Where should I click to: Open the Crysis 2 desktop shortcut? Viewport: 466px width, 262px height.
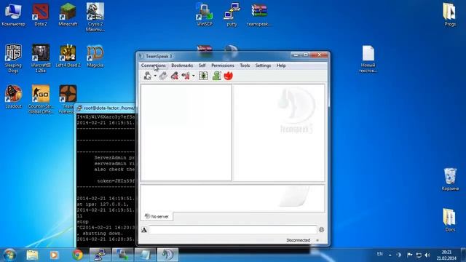[x=95, y=17]
